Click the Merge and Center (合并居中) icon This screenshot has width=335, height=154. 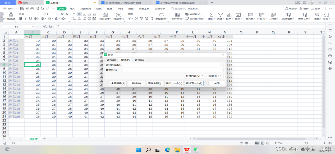(x=105, y=15)
